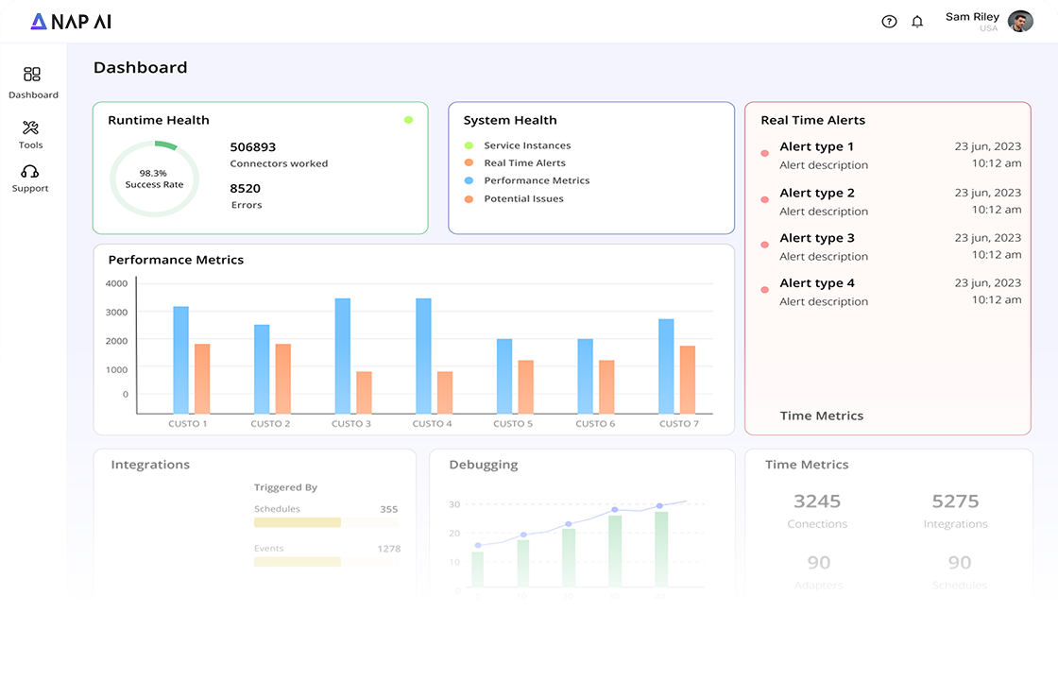Open Alert type 2 entry
Image resolution: width=1058 pixels, height=680 pixels.
[891, 202]
